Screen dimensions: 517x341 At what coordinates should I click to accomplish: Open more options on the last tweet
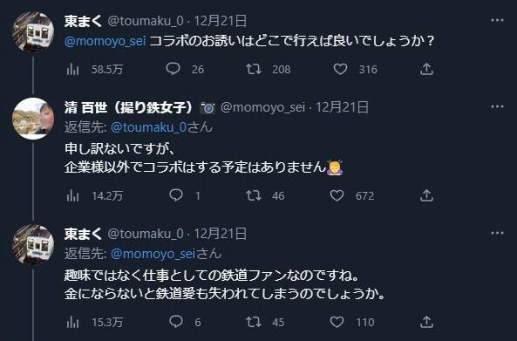point(497,233)
